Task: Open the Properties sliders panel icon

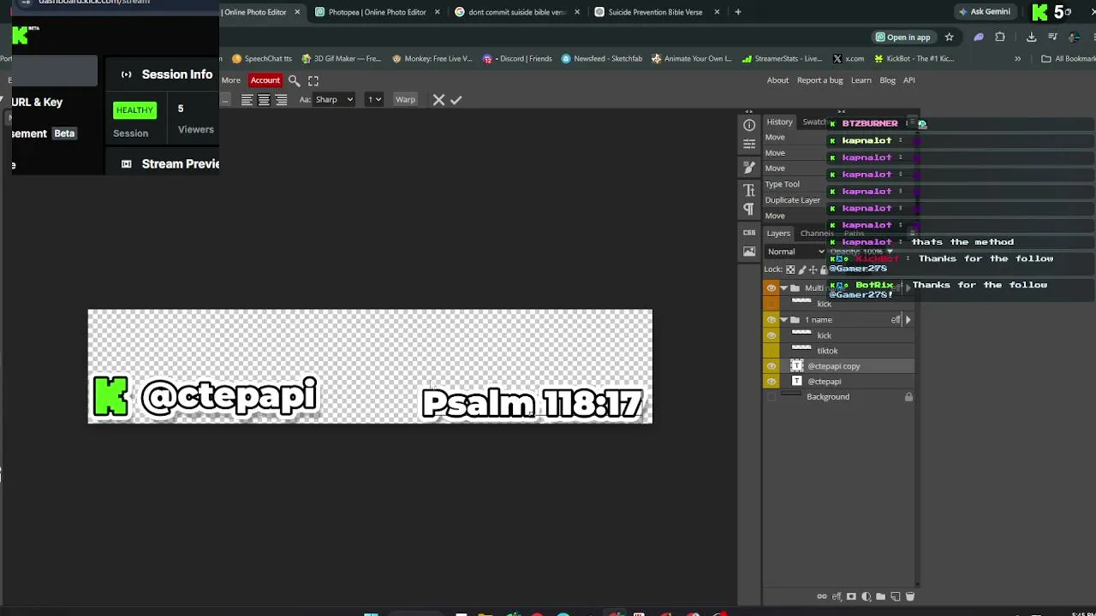Action: (x=749, y=145)
